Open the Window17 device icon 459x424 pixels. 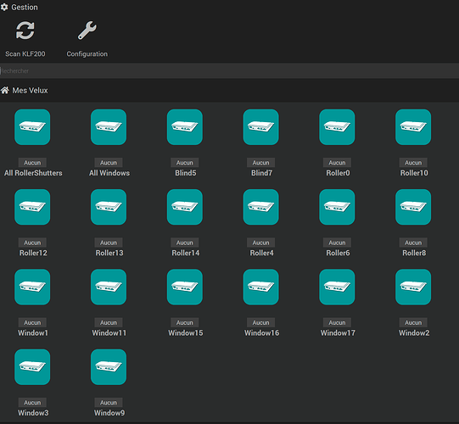[x=337, y=287]
